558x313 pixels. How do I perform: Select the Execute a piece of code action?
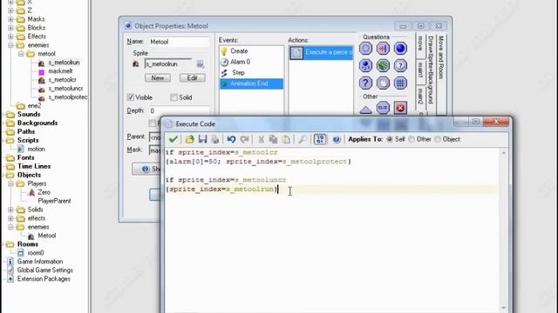(321, 52)
